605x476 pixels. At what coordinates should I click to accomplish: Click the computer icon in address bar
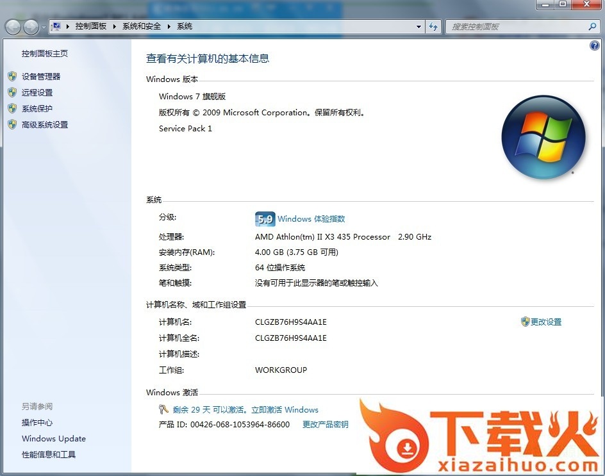56,26
